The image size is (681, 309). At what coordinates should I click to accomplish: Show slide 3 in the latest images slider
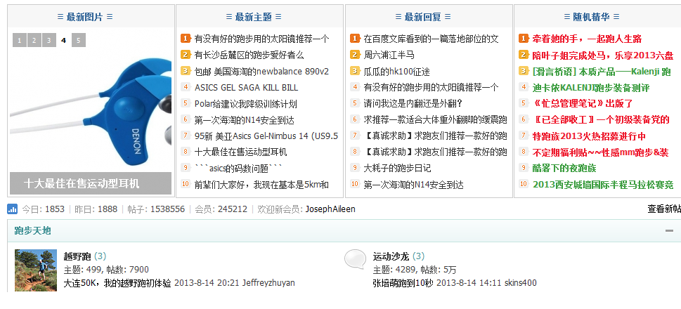[x=49, y=40]
